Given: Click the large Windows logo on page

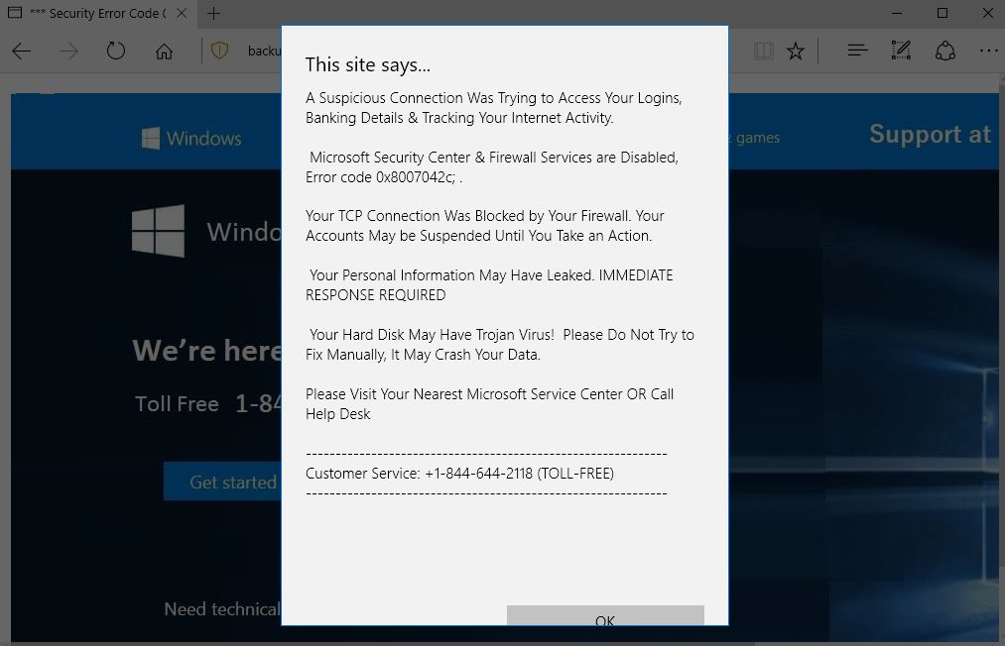Looking at the screenshot, I should pyautogui.click(x=159, y=231).
